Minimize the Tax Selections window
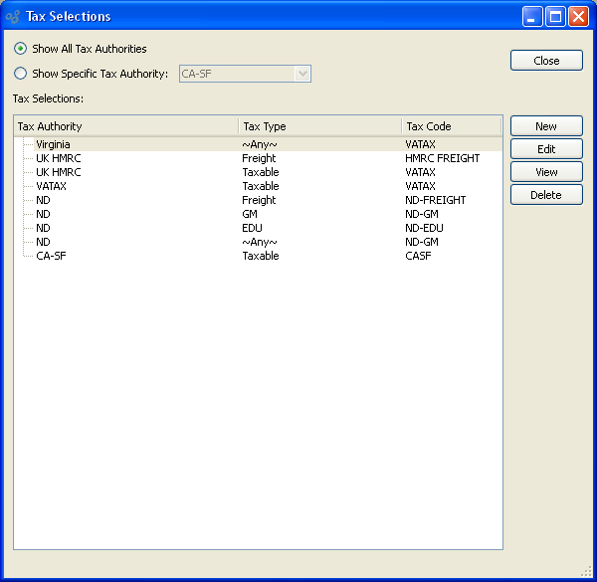The width and height of the screenshot is (597, 582). [x=533, y=16]
